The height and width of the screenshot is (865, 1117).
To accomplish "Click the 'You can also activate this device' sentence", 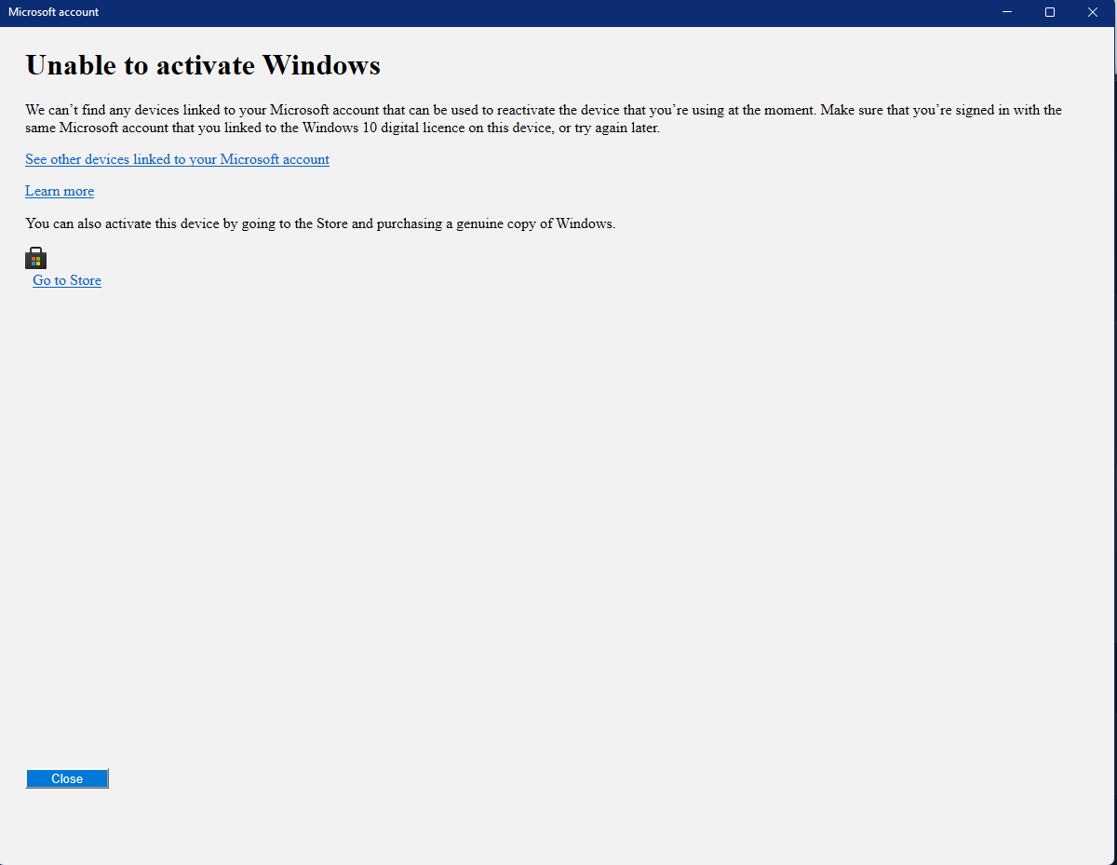I will pyautogui.click(x=320, y=223).
